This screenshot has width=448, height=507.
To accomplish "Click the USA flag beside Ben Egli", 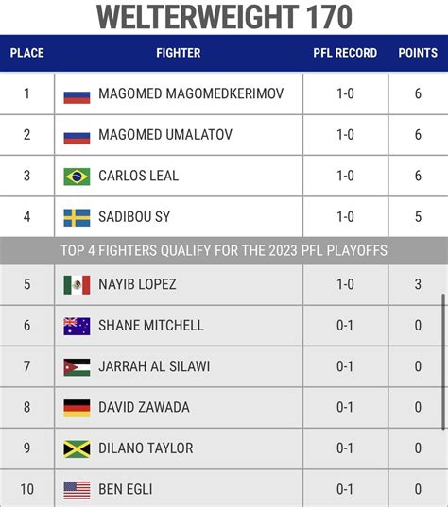I will pos(77,490).
